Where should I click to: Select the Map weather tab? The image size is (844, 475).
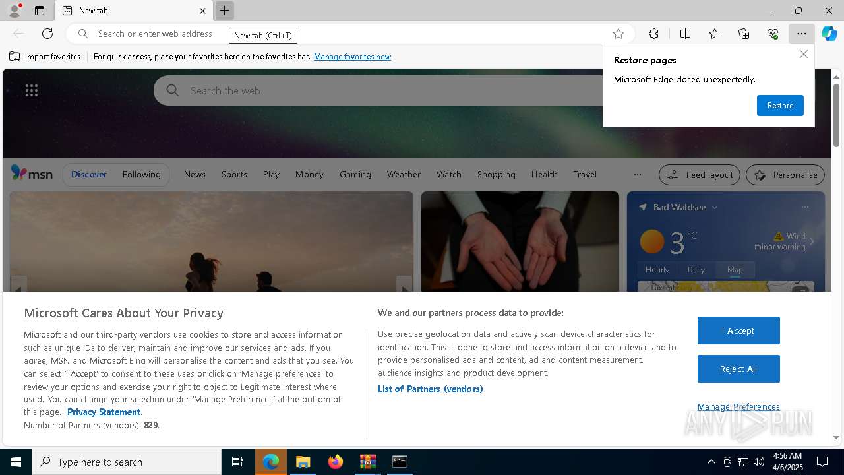point(735,269)
